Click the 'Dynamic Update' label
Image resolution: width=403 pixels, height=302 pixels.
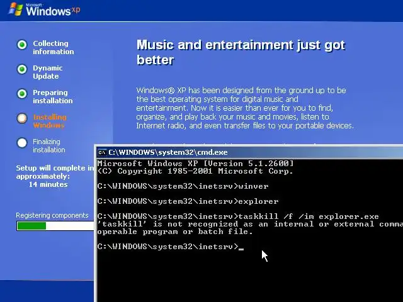(x=48, y=72)
